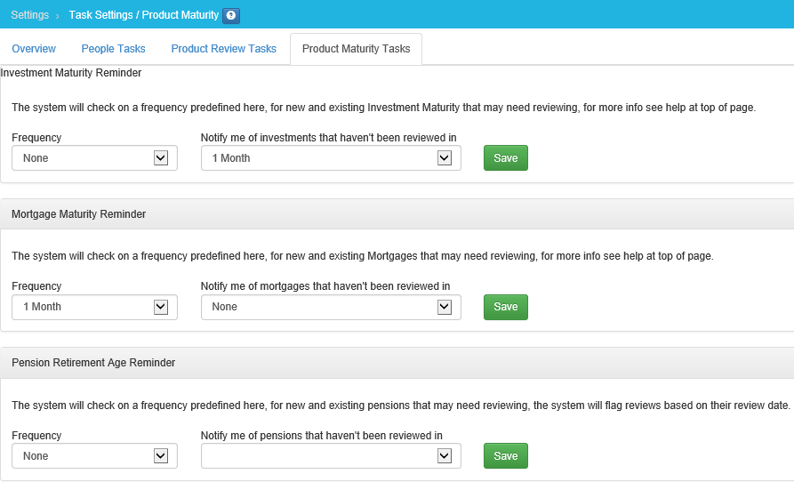
Task: Save the Mortgage Maturity Reminder settings
Action: point(505,307)
